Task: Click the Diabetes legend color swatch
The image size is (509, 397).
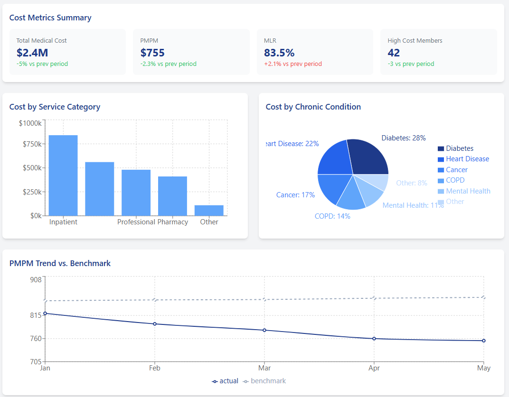Action: [x=441, y=148]
